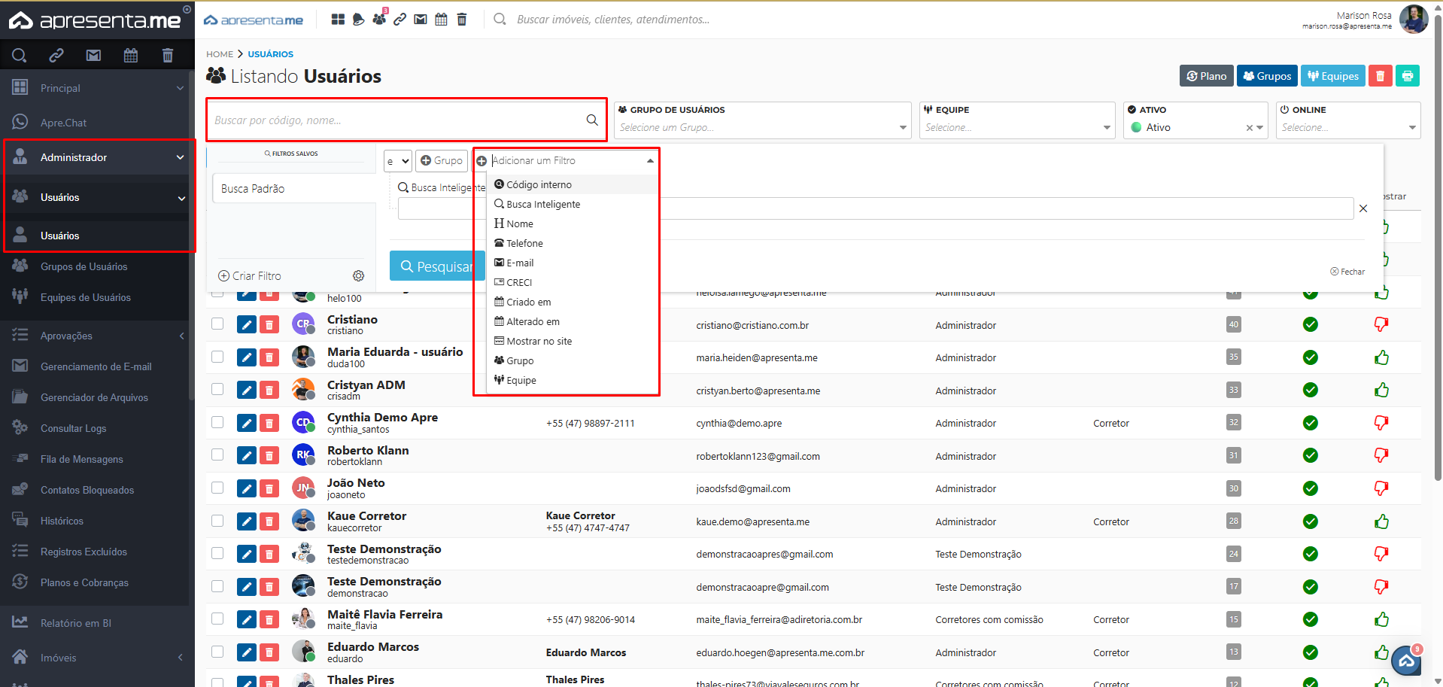Check the checkbox for Cynthia Demo Apre
Viewport: 1443px width, 687px height.
point(217,422)
